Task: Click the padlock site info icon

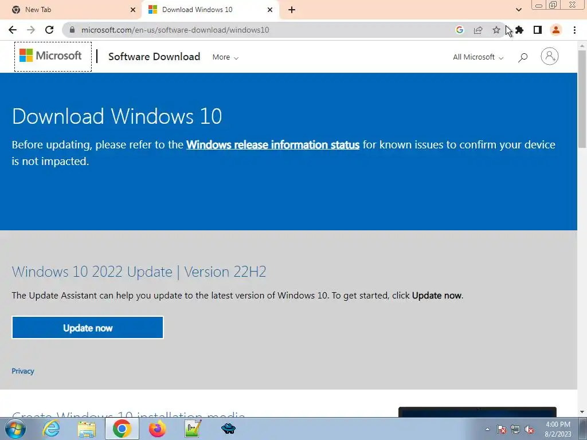Action: coord(72,30)
